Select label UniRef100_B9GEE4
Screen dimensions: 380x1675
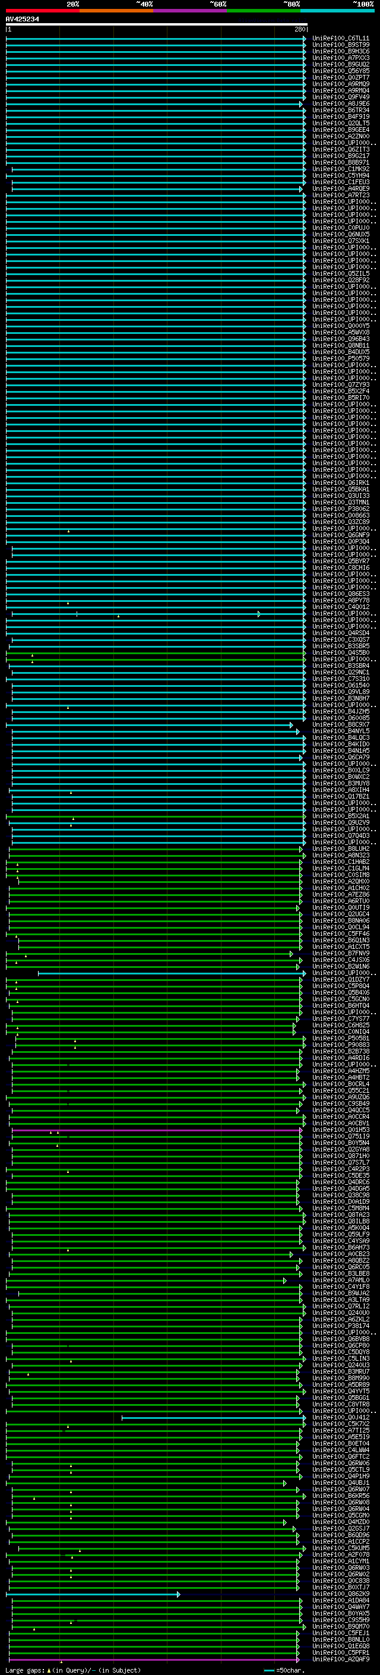[341, 130]
